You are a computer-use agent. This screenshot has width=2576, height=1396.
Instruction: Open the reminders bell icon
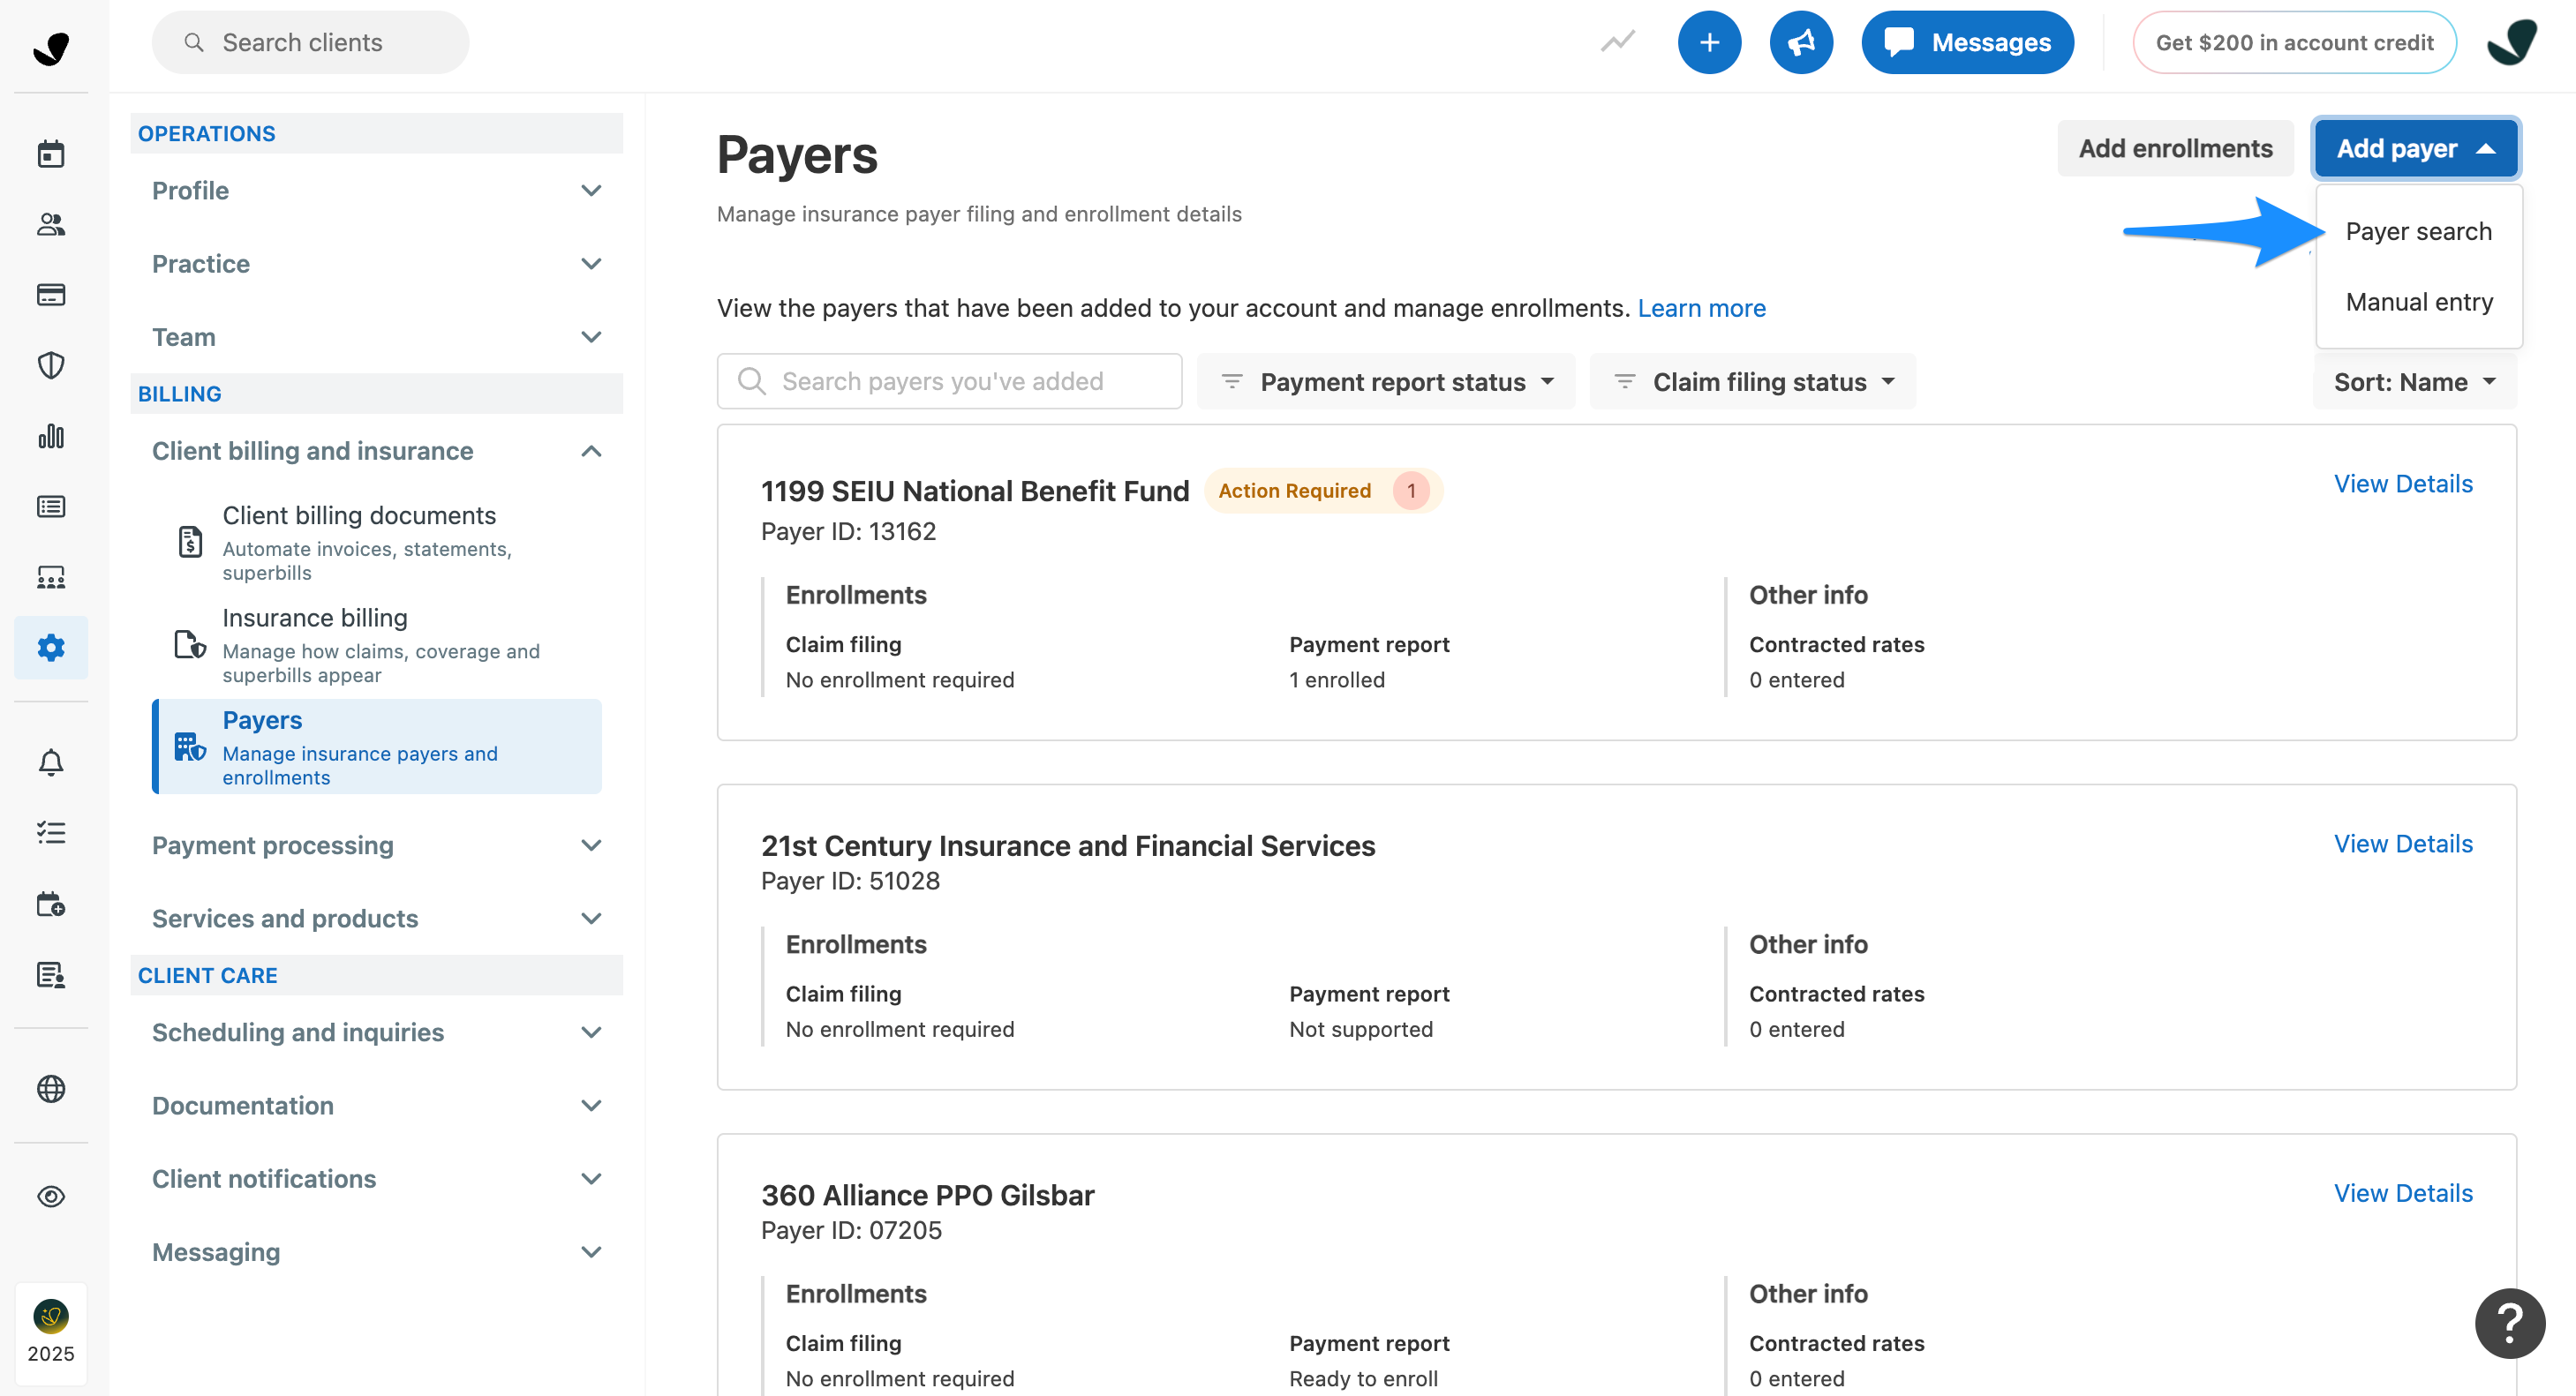click(x=51, y=763)
